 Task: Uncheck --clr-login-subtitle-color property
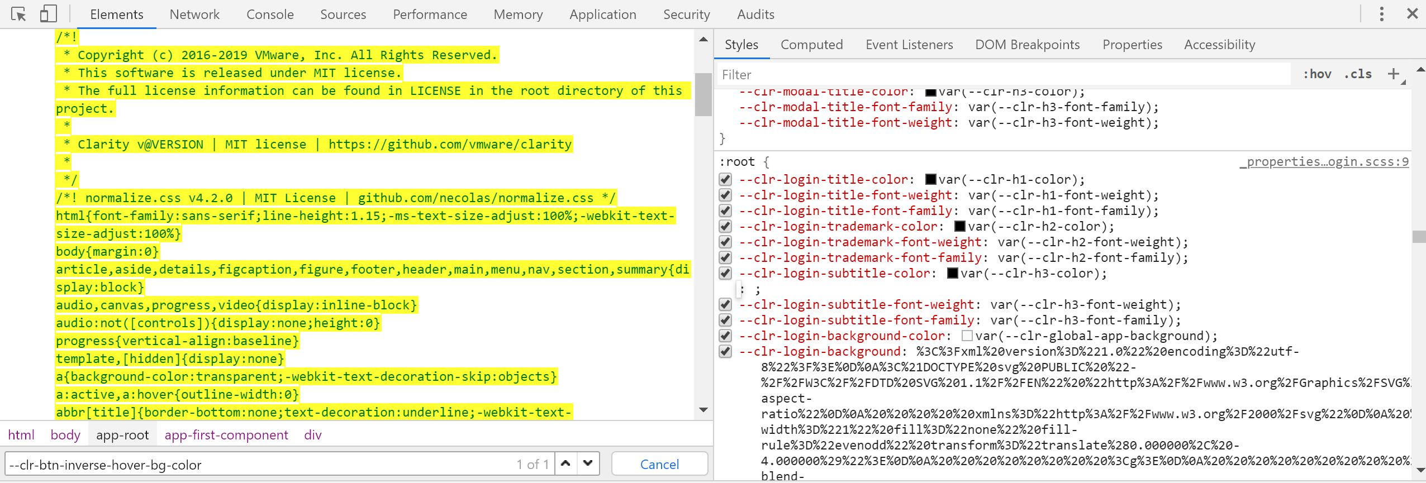coord(725,273)
